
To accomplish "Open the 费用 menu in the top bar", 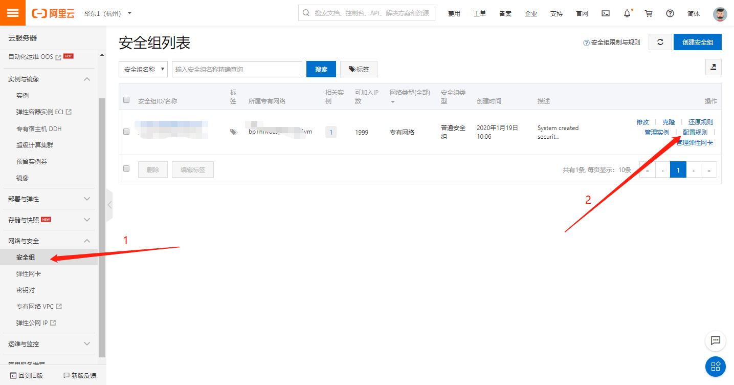I will pyautogui.click(x=454, y=14).
